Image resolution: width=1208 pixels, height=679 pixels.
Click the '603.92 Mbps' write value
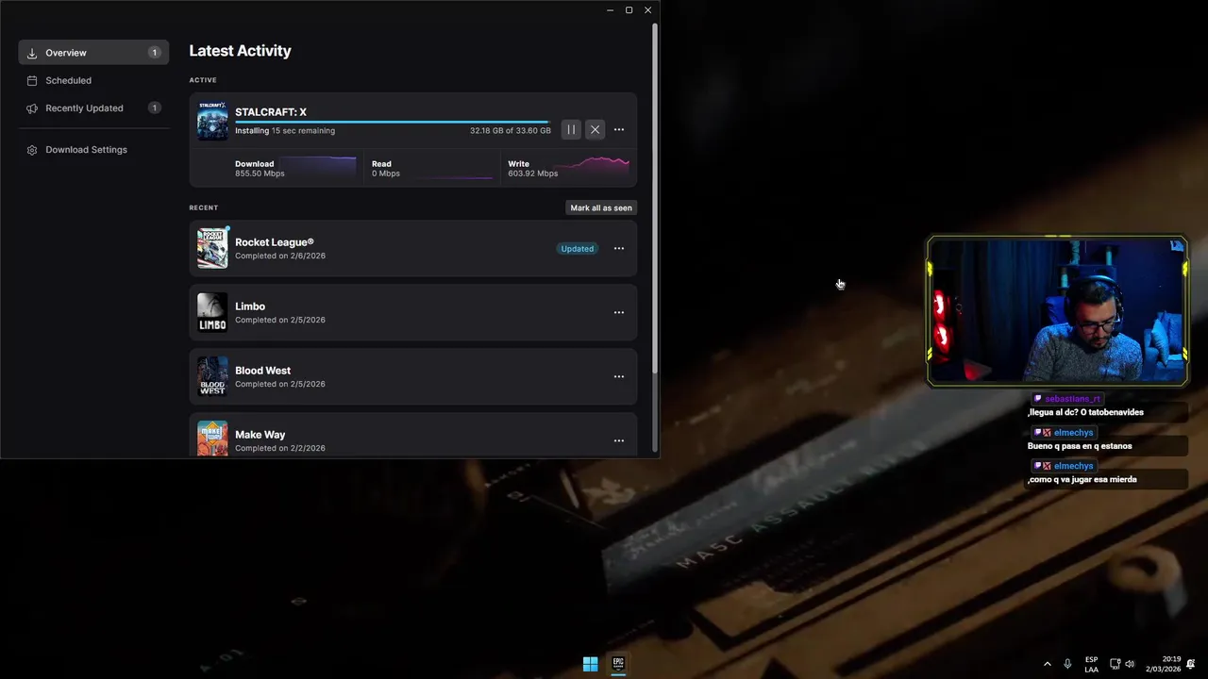click(x=532, y=174)
